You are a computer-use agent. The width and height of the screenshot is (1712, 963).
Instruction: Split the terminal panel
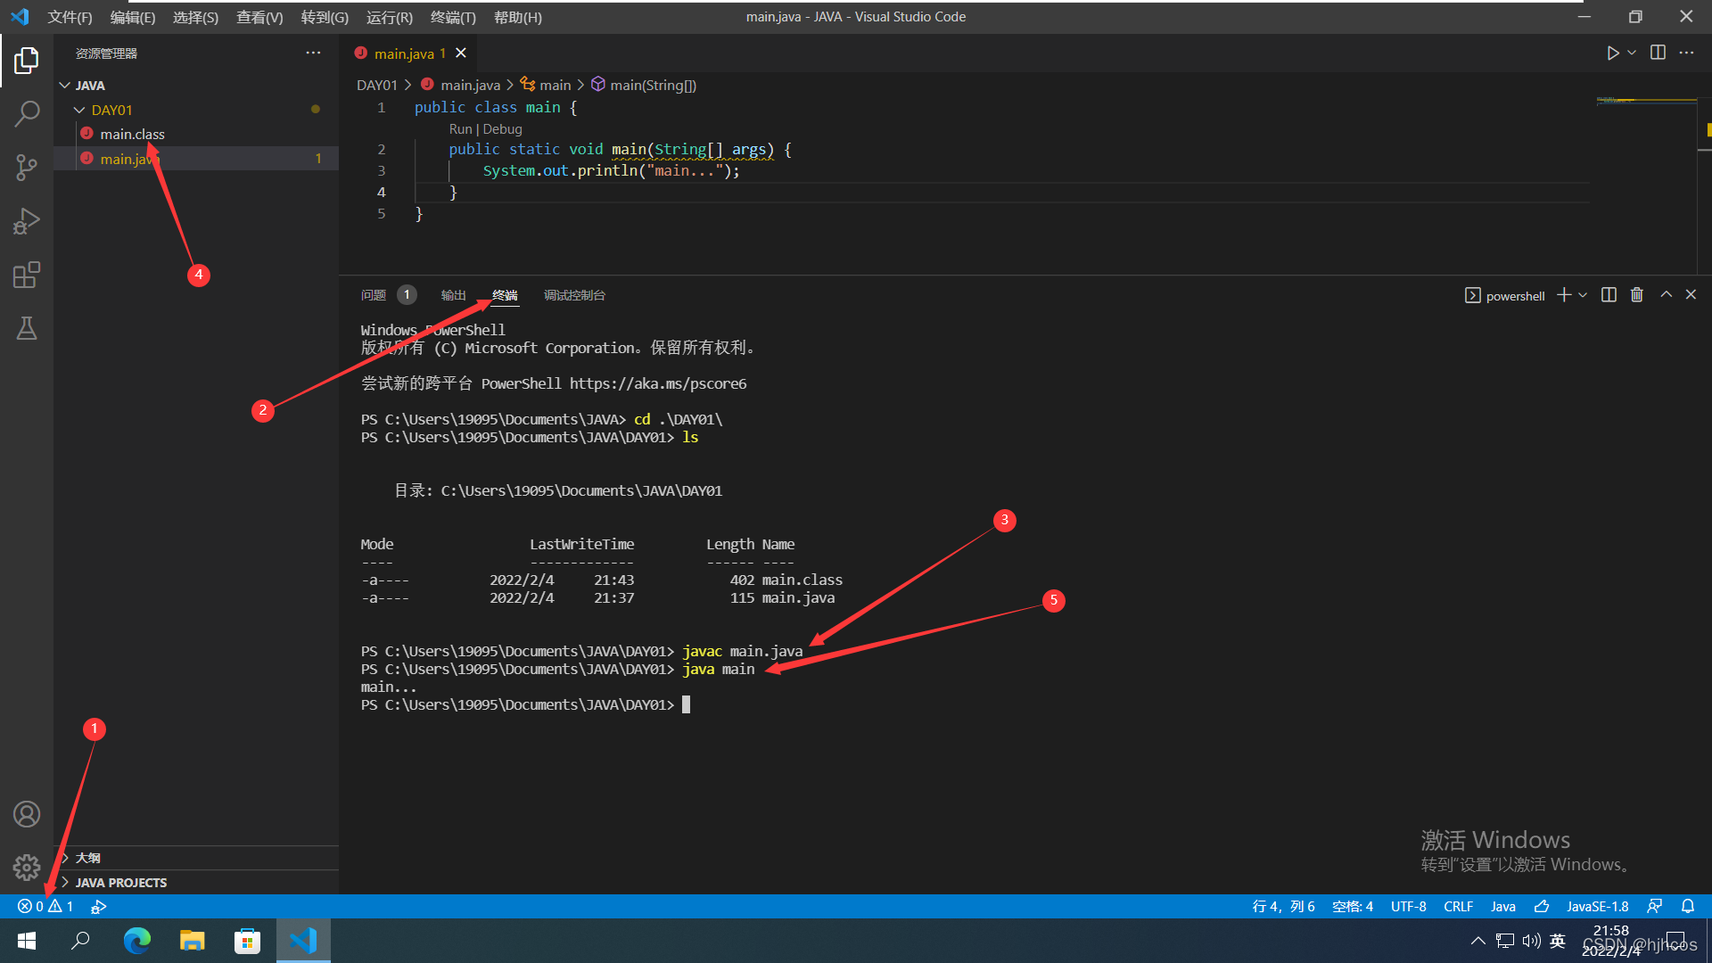(1609, 295)
